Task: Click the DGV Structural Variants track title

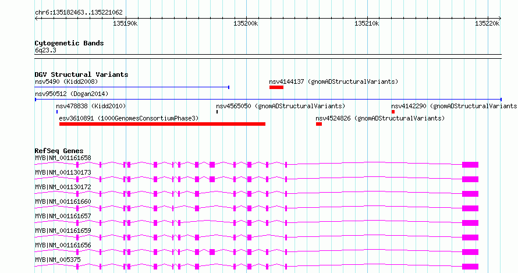Action: coord(81,75)
